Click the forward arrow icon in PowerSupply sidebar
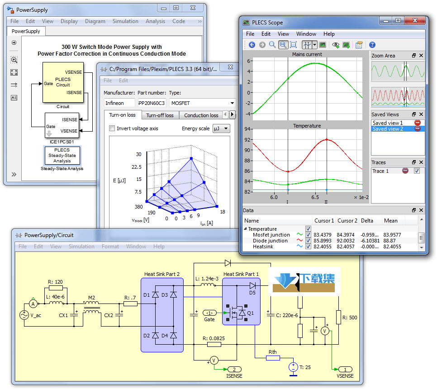The width and height of the screenshot is (437, 389). click(x=14, y=43)
